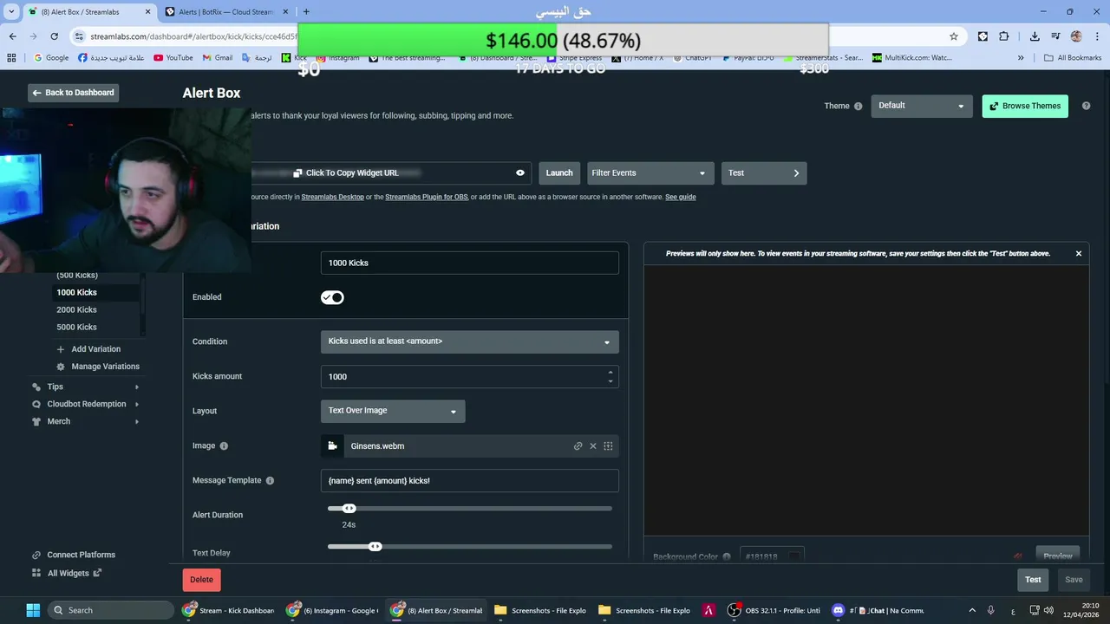1110x624 pixels.
Task: Open the Chrome tab search dropdown
Action: pos(11,11)
